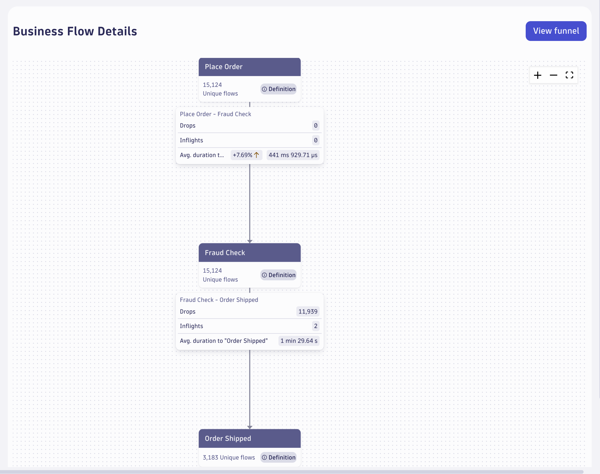
Task: Select the Place Order node header
Action: coord(250,67)
